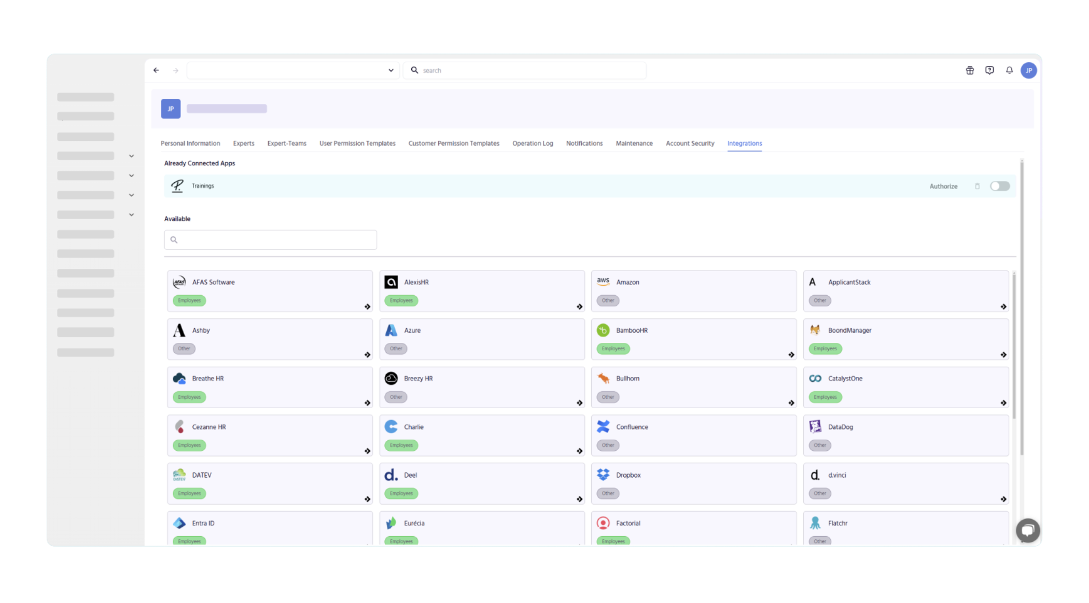The height and width of the screenshot is (603, 1089).
Task: Click the AFAS Software logo
Action: 179,282
